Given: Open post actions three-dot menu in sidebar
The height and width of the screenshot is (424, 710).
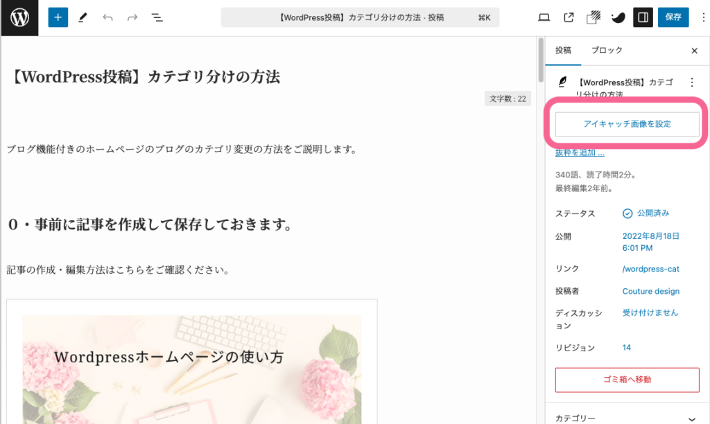Looking at the screenshot, I should pyautogui.click(x=691, y=82).
